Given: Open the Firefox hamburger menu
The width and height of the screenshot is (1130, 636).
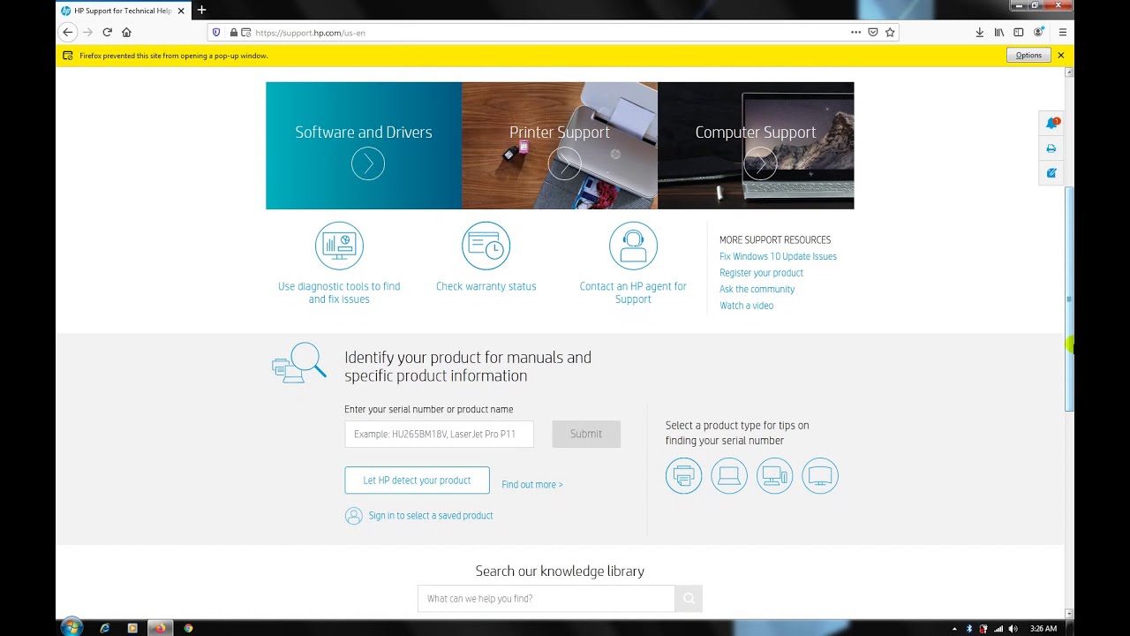Looking at the screenshot, I should coord(1062,33).
